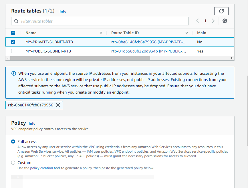Screen dimensions: 248x188
Task: Click the horizontal scrollbar thumb under the table
Action: pyautogui.click(x=80, y=58)
